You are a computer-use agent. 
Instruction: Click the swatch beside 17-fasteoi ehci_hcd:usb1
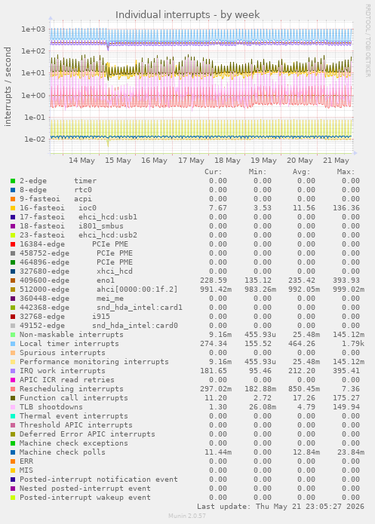(x=13, y=217)
